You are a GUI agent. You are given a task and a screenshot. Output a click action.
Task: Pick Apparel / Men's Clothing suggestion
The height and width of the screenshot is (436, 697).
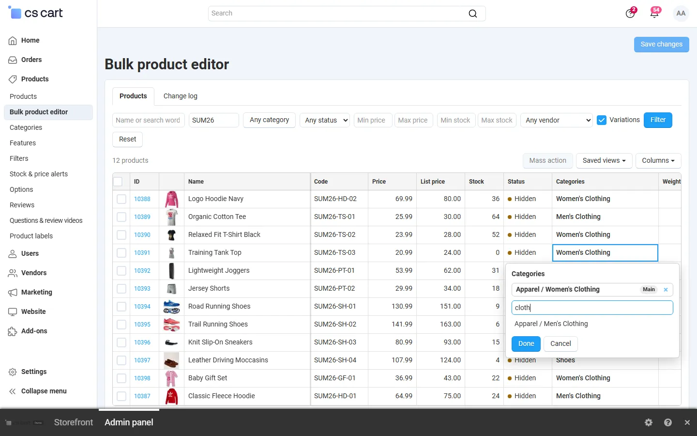pyautogui.click(x=551, y=324)
